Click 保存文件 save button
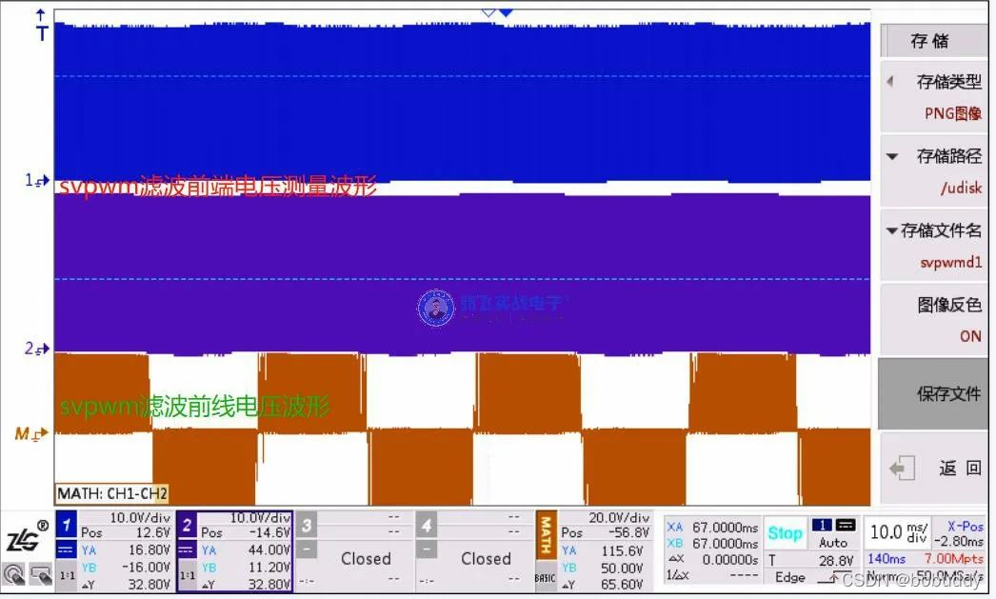This screenshot has height=599, width=996. click(x=934, y=394)
